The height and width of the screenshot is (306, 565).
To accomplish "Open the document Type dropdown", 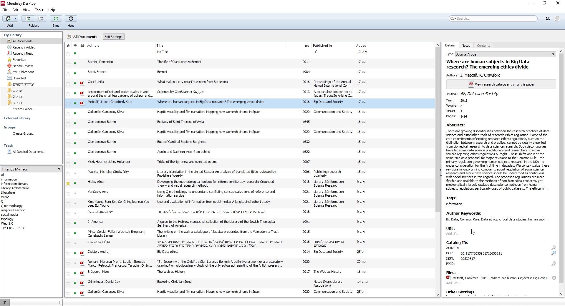I will coord(506,54).
